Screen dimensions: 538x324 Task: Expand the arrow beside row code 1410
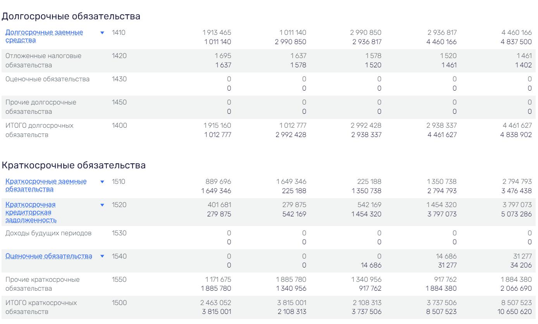[x=102, y=33]
